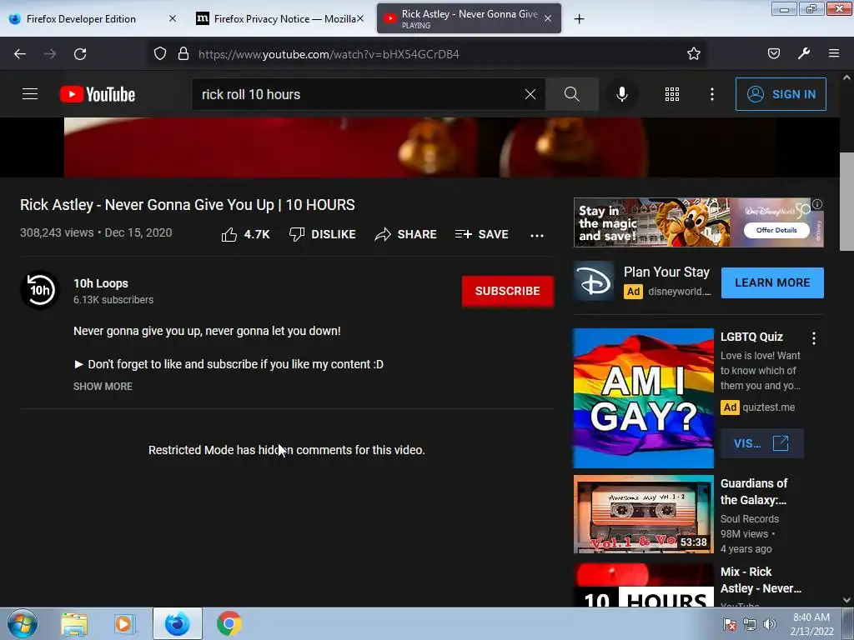The image size is (854, 640).
Task: Open the 10h Loops channel avatar
Action: (x=40, y=289)
